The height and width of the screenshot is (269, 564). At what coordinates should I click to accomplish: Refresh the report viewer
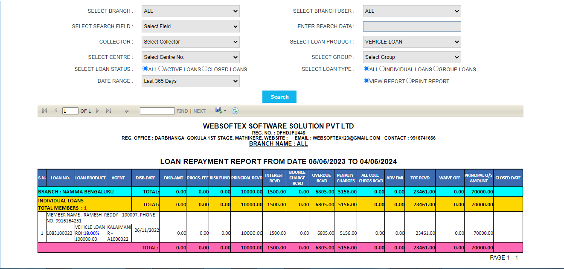(235, 111)
